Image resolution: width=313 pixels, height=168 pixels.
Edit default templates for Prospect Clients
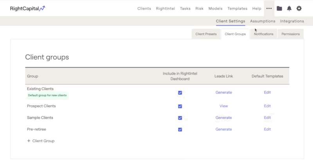point(267,106)
